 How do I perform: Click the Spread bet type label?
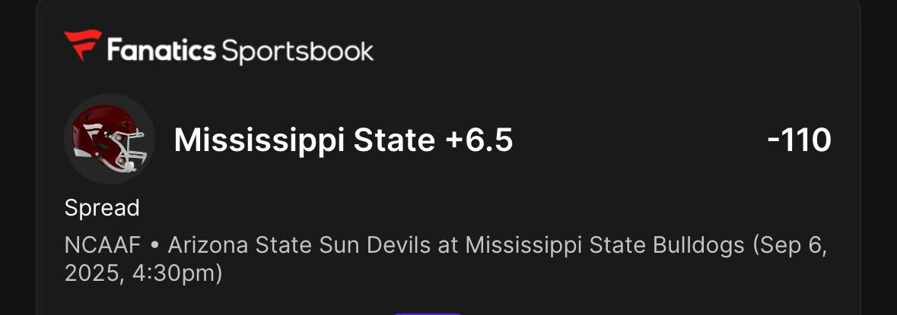coord(102,209)
